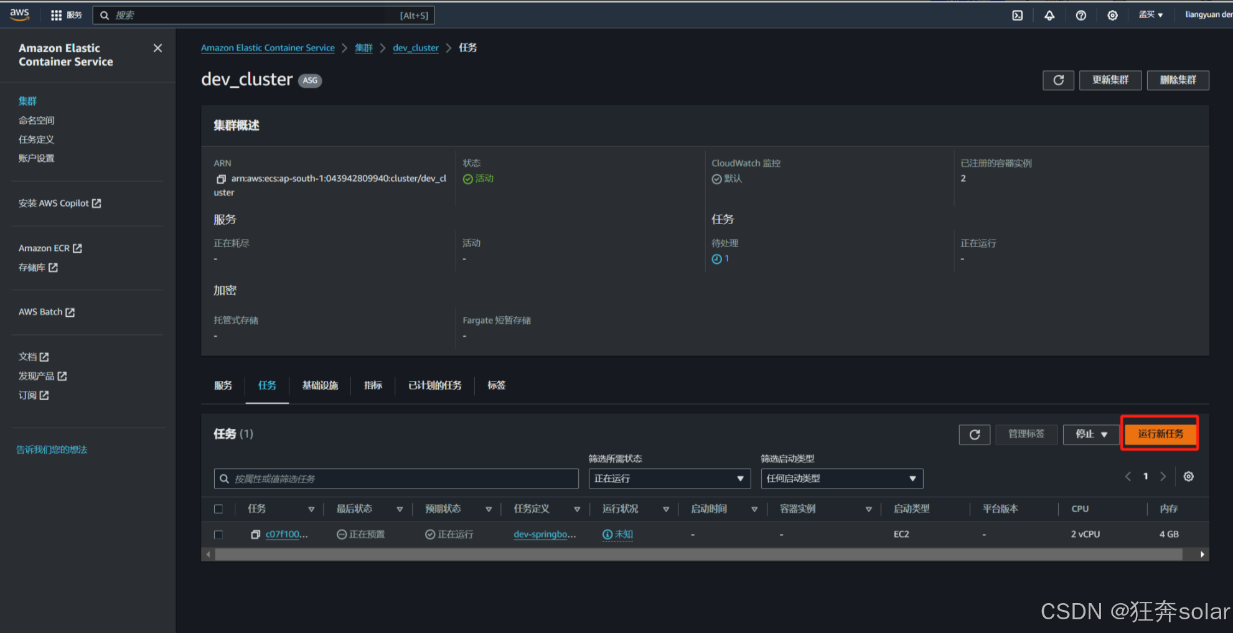This screenshot has width=1233, height=633.
Task: Open the liangyuan account menu
Action: (x=1208, y=15)
